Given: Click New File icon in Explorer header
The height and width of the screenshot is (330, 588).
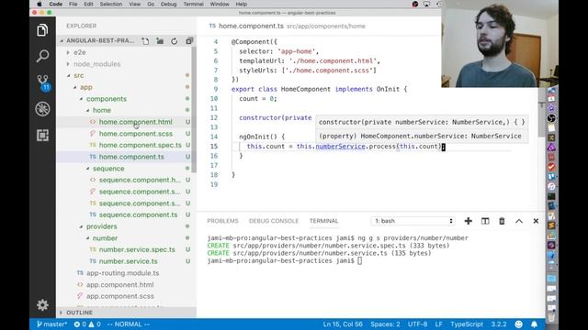Looking at the screenshot, I should (145, 41).
